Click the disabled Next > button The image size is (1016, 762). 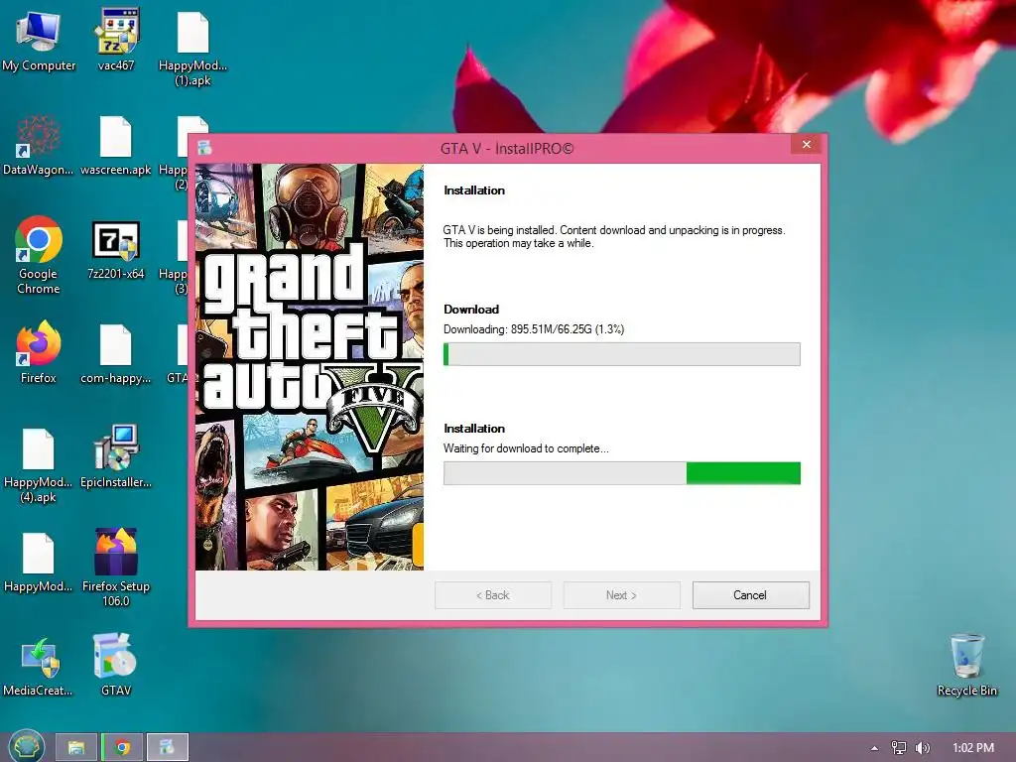pos(621,595)
